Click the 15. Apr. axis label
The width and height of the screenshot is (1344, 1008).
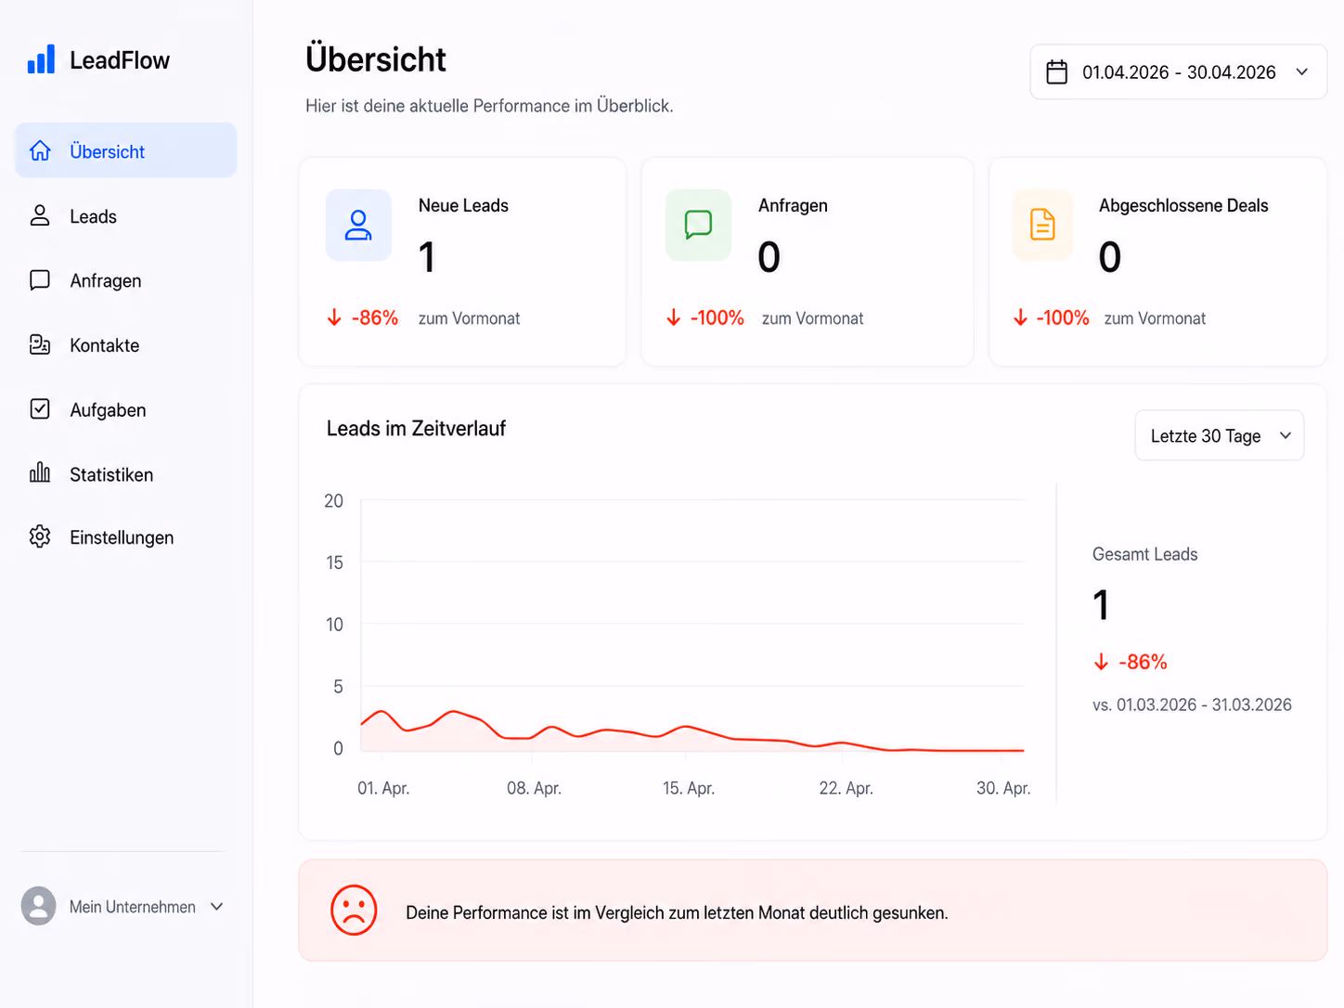[x=689, y=788]
